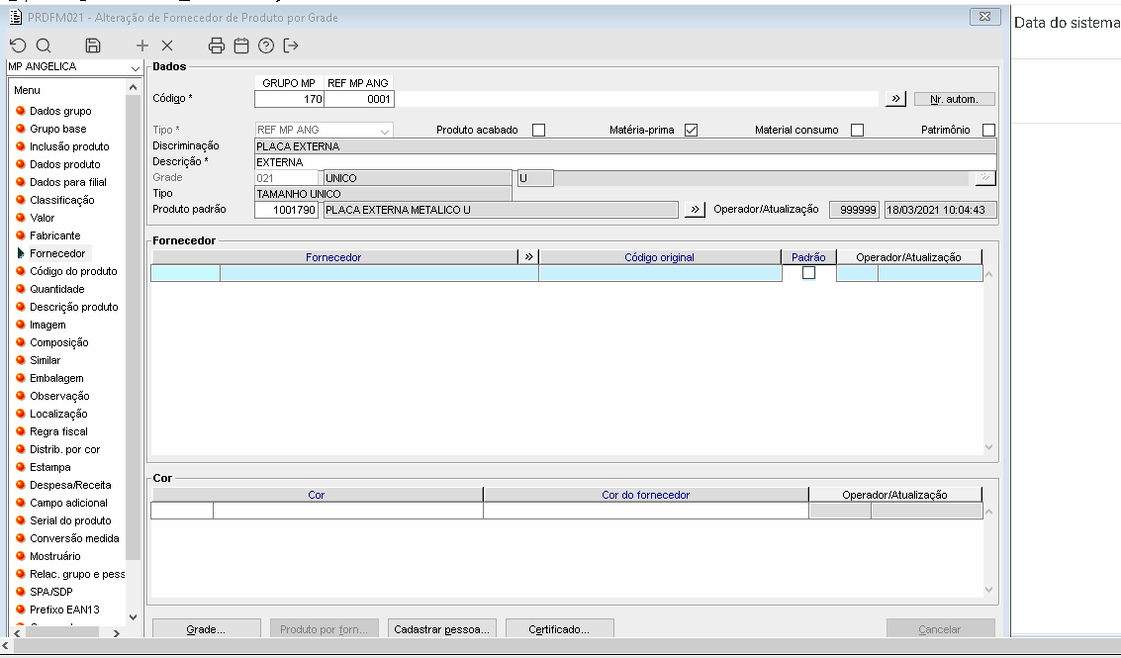Open Grupo base menu item
The width and height of the screenshot is (1121, 658).
pyautogui.click(x=58, y=129)
